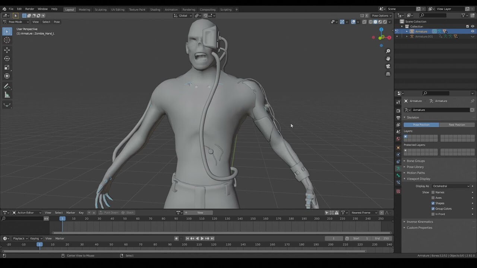Toggle visibility eye of Collection

[473, 26]
